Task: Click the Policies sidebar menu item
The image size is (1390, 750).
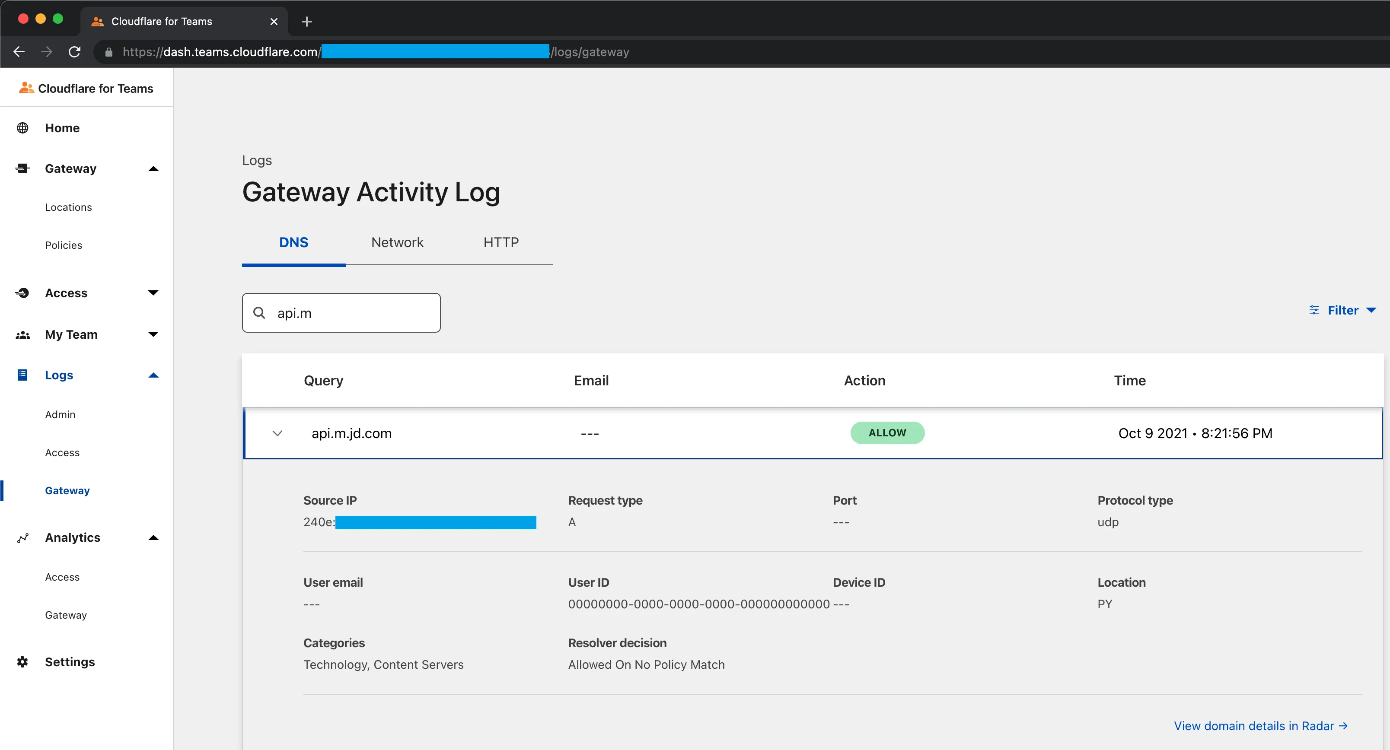Action: pyautogui.click(x=64, y=245)
